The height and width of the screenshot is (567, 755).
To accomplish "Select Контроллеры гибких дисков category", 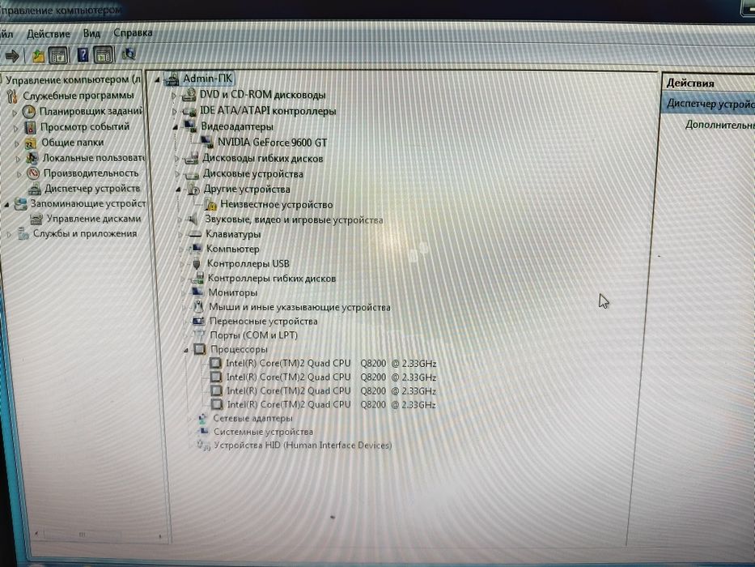I will [x=272, y=278].
